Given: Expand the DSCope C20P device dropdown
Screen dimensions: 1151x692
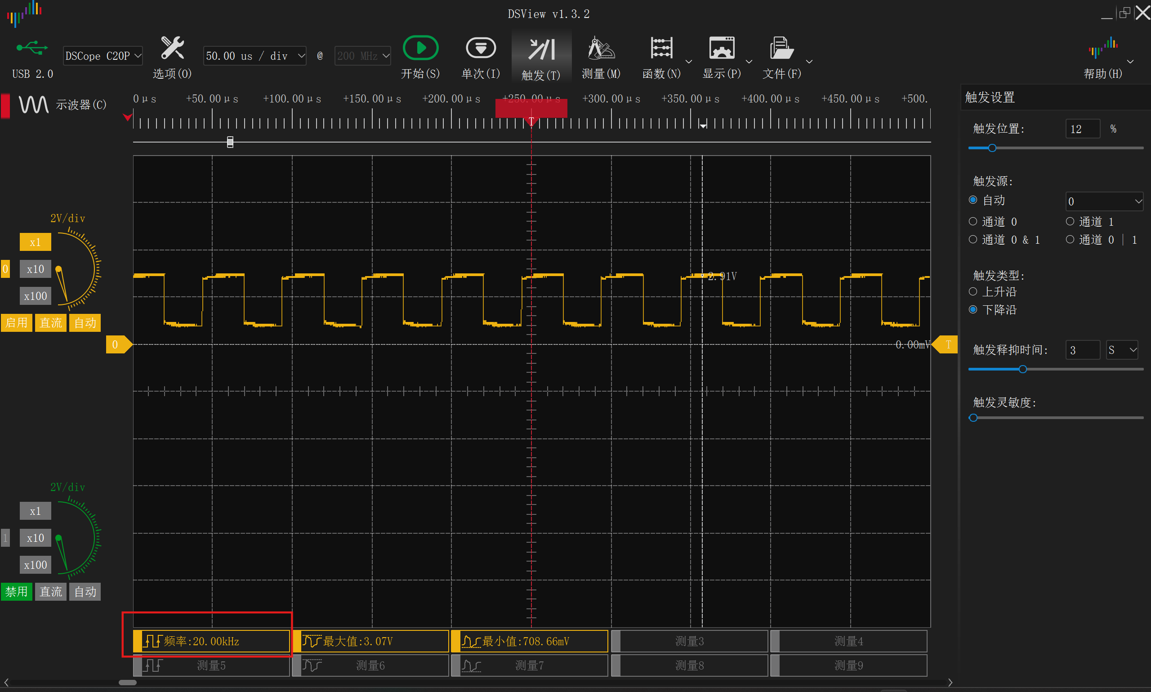Looking at the screenshot, I should [x=103, y=56].
